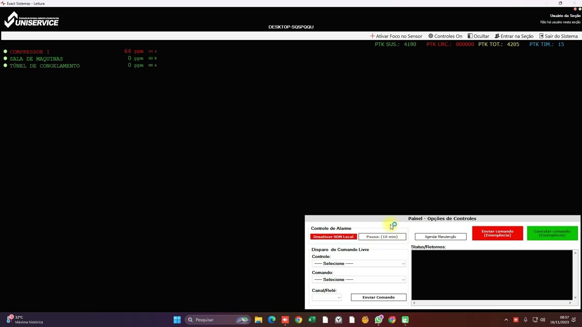Select the SALA DE MAQUINAS sensor row
This screenshot has height=327, width=582.
tap(80, 59)
